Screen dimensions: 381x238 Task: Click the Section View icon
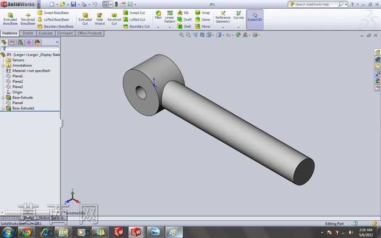coord(202,35)
